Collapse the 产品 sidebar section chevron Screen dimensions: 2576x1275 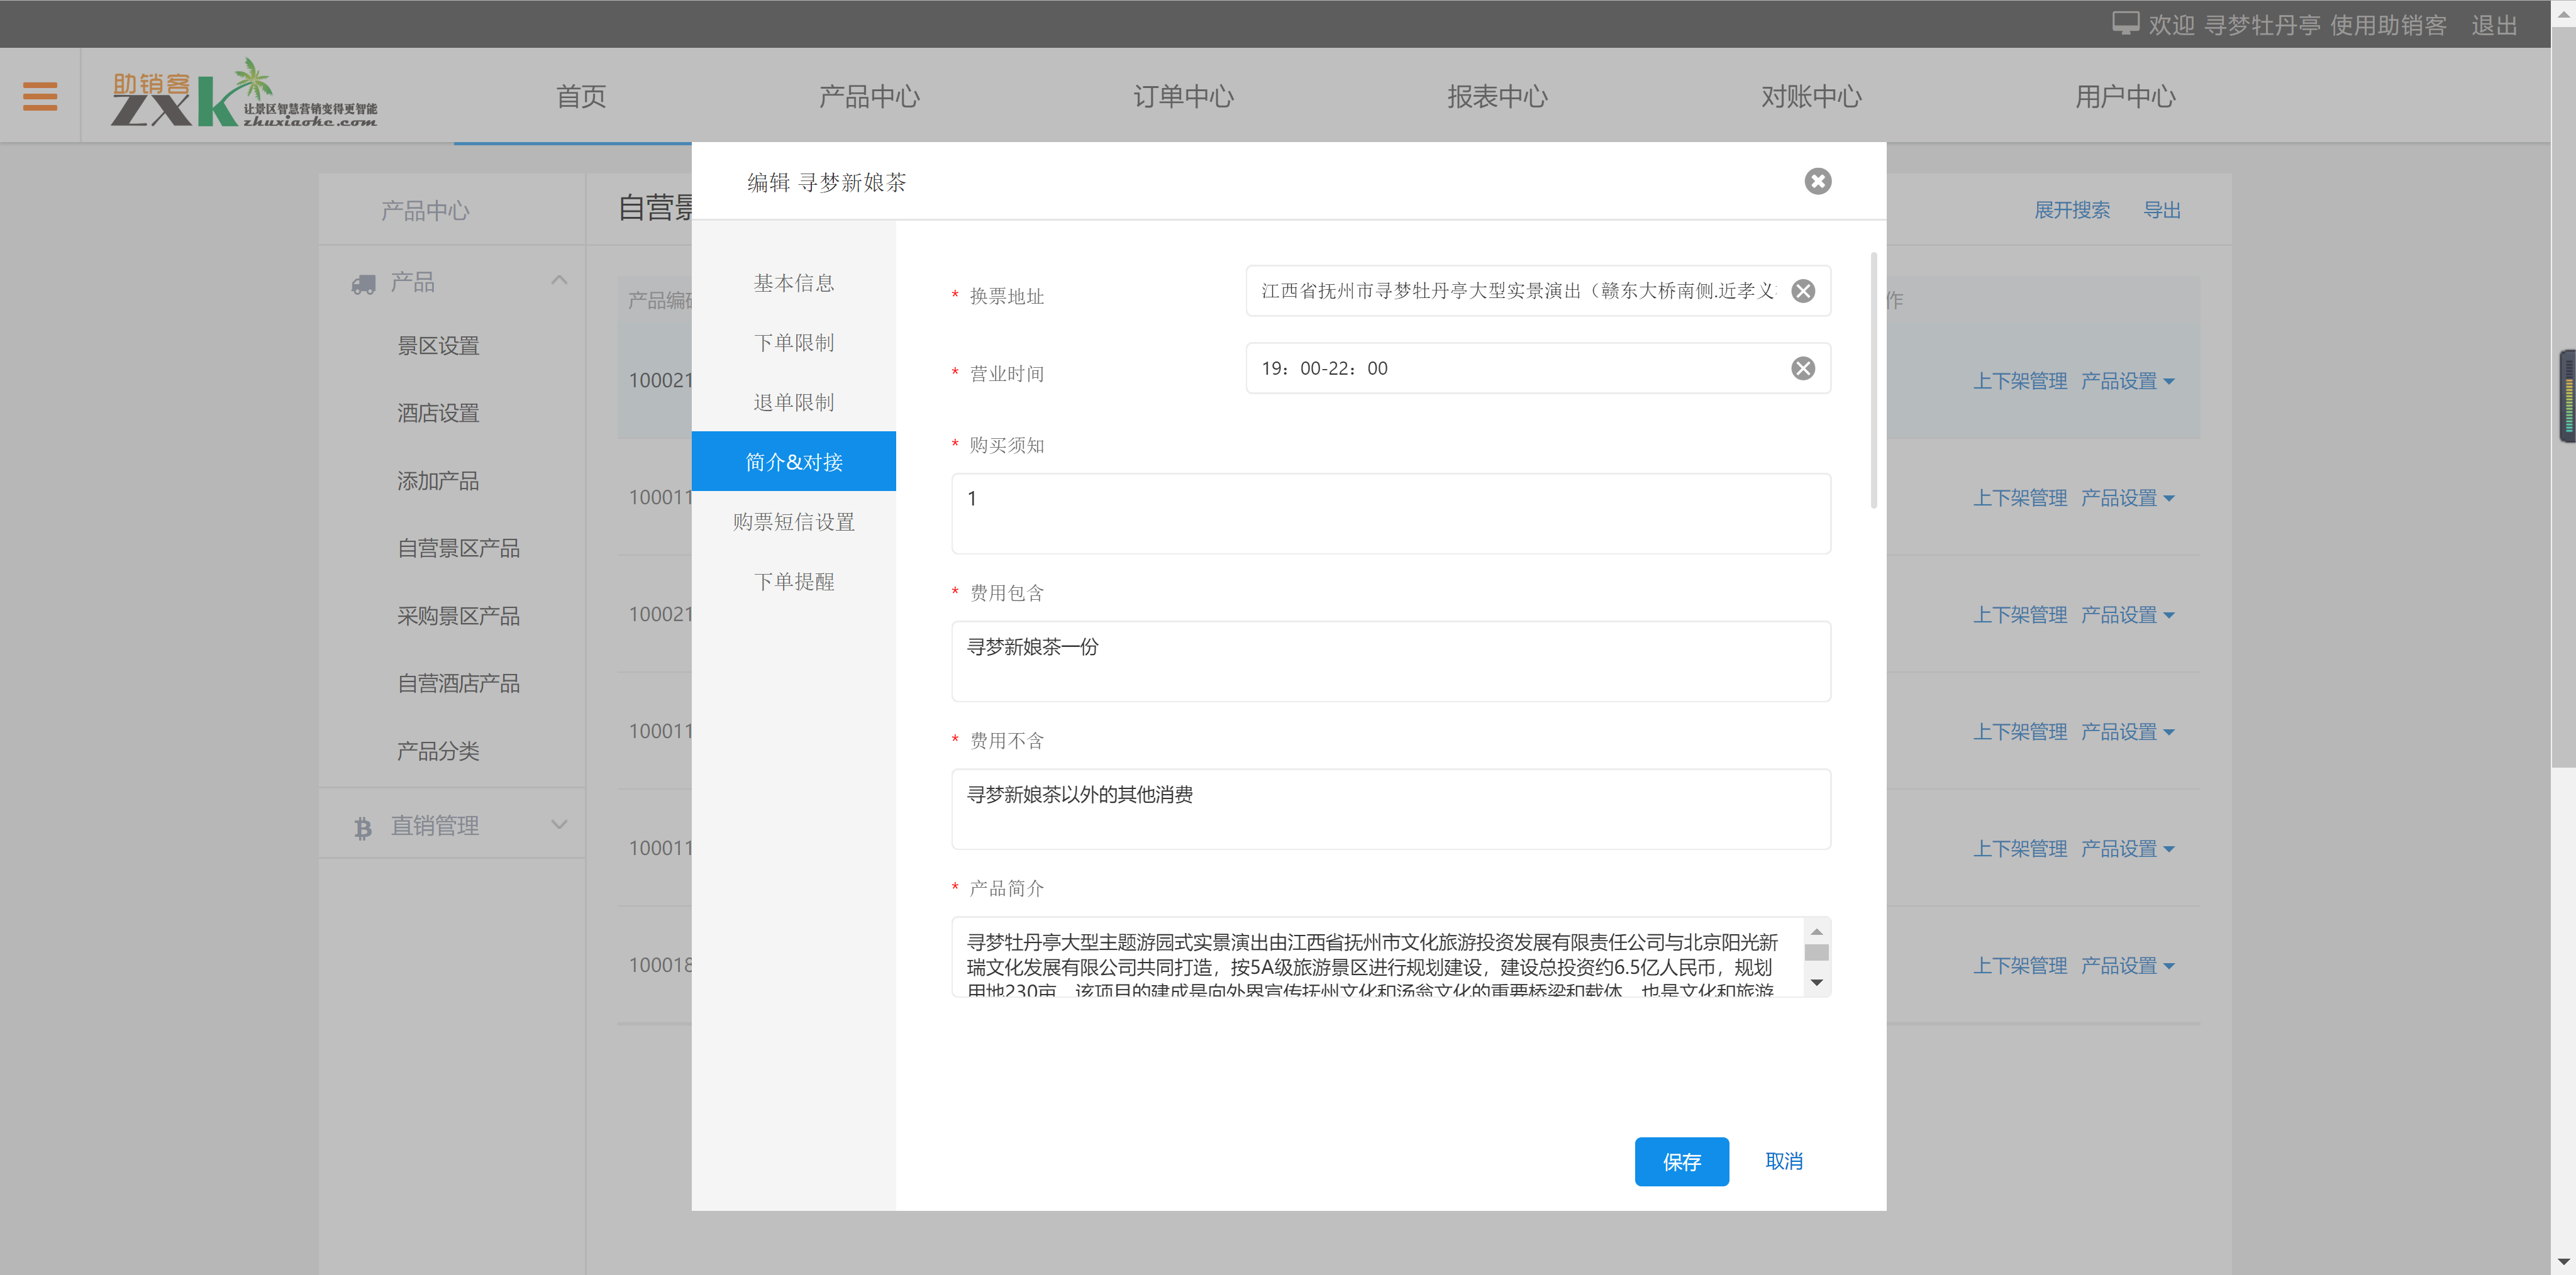tap(559, 281)
